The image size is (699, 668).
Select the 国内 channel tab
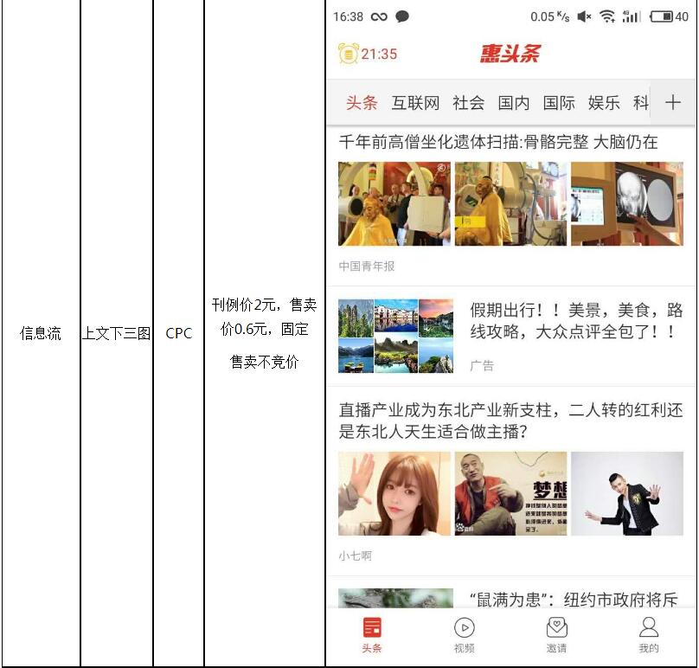(514, 103)
